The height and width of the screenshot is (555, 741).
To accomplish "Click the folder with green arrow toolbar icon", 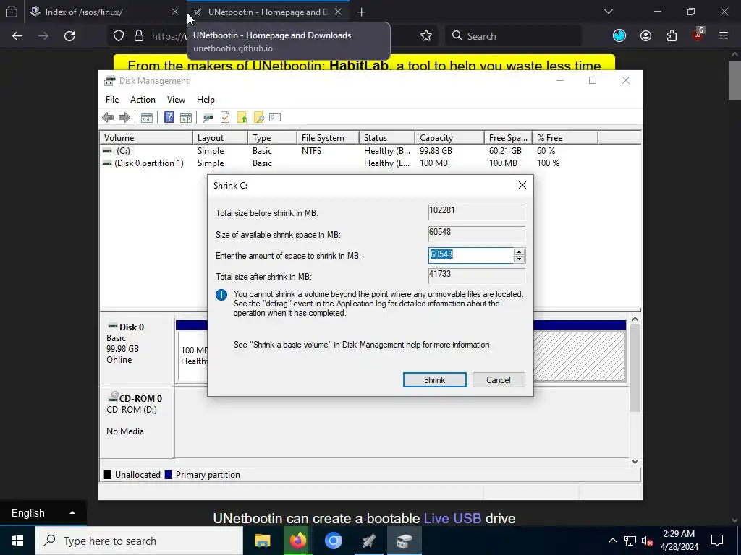I will click(x=242, y=118).
